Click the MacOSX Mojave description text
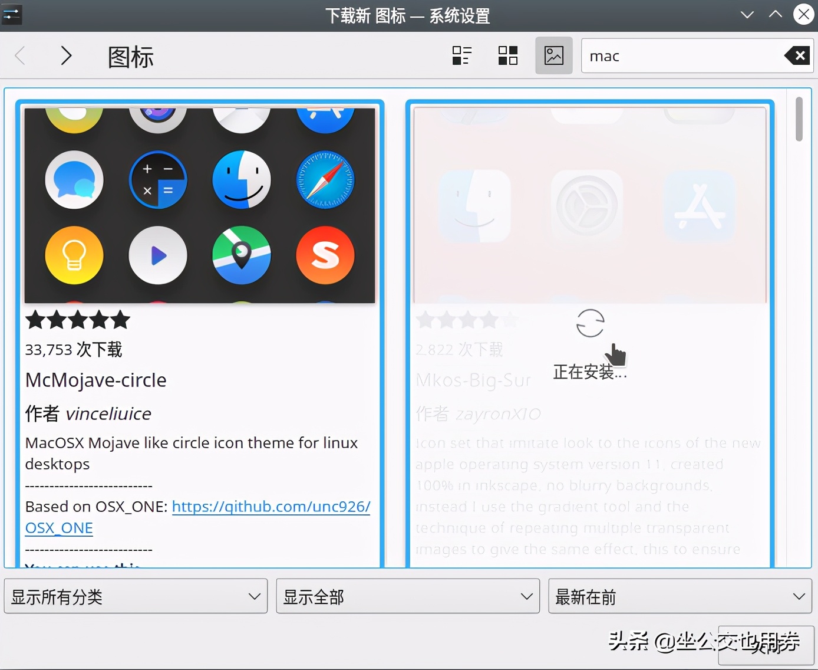Viewport: 818px width, 670px height. point(192,453)
